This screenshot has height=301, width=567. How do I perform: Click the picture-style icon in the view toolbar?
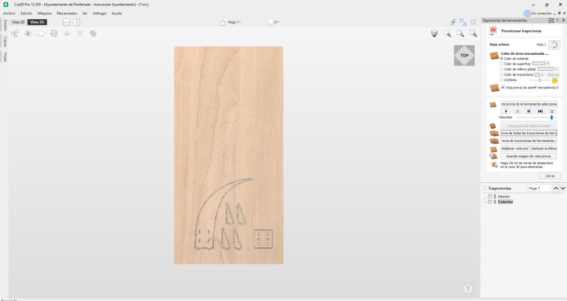[x=28, y=34]
